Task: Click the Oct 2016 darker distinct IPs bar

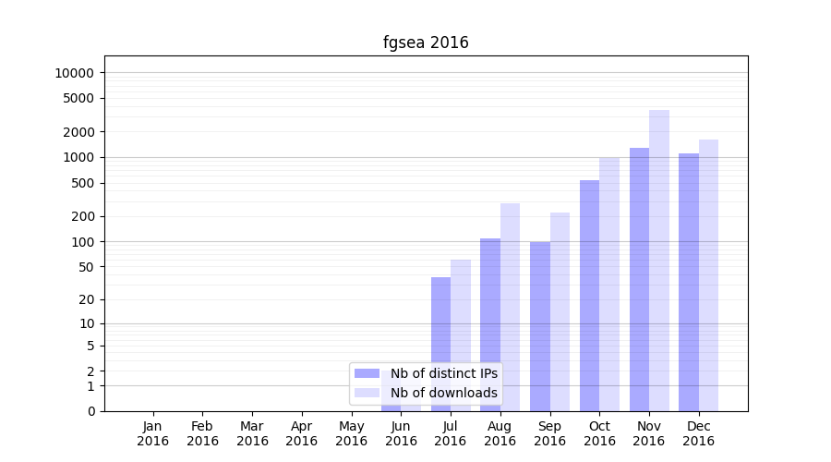Action: (589, 295)
